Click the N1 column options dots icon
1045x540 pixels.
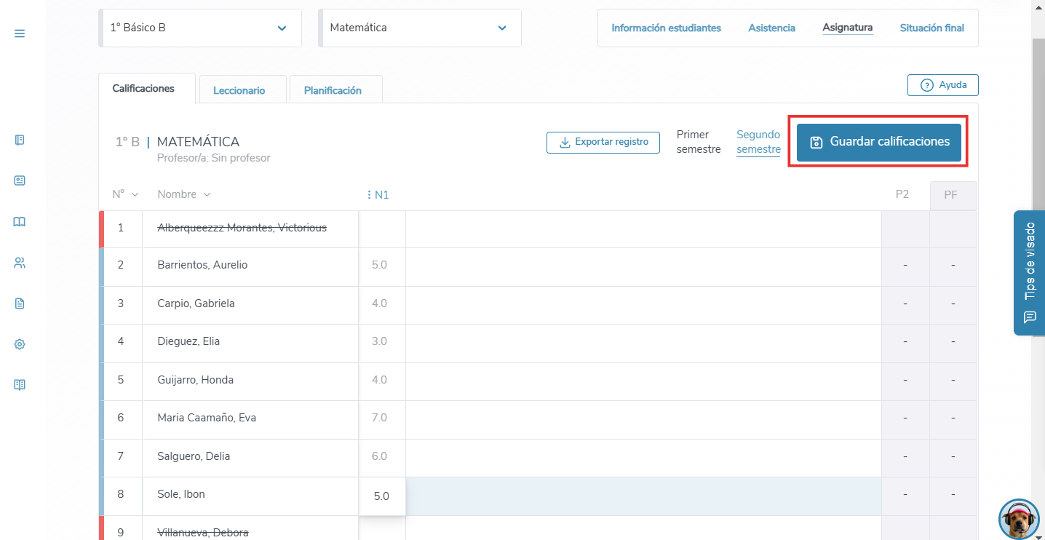tap(370, 195)
